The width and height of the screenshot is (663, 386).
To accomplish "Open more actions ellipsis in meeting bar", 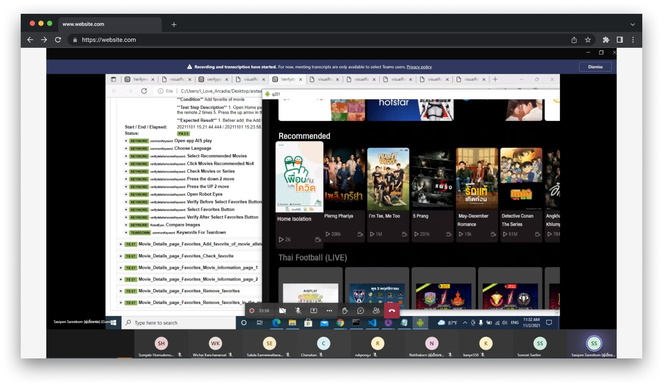I will 329,311.
